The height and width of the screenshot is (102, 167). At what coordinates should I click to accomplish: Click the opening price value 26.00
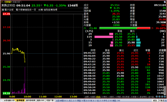click(162, 20)
